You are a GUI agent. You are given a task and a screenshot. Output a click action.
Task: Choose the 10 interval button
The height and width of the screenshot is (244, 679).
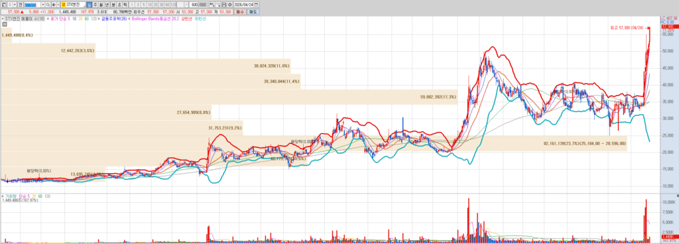150,5
